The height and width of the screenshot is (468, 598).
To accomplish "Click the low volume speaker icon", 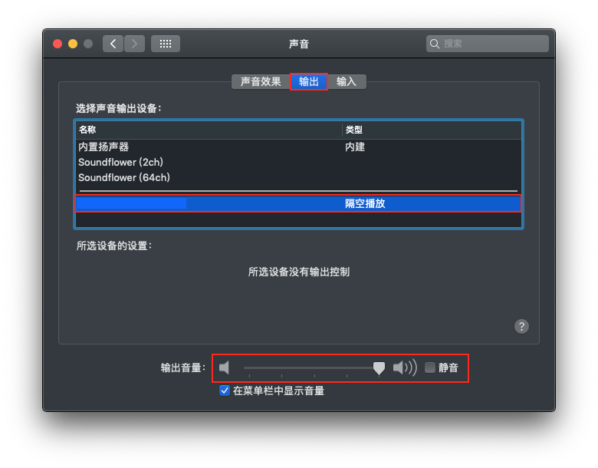I will [x=224, y=368].
